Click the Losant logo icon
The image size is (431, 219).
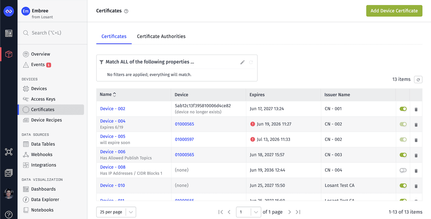(x=9, y=11)
